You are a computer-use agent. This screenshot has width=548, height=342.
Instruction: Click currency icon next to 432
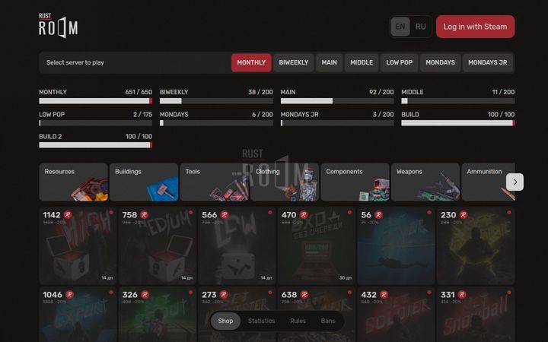tap(384, 295)
